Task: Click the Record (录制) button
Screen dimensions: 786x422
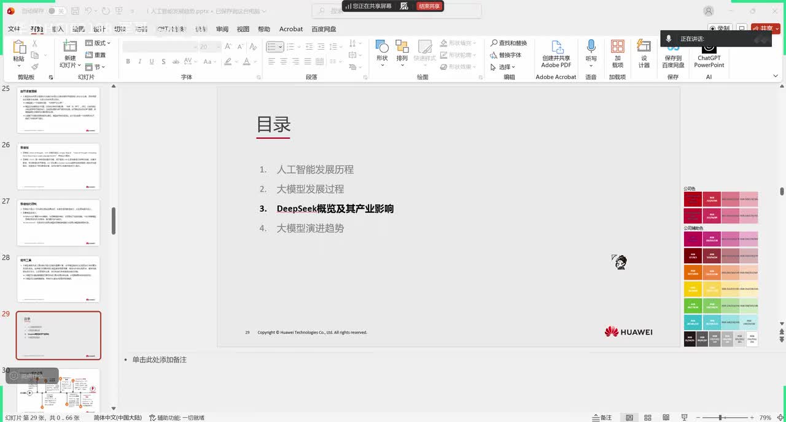Action: [x=720, y=28]
